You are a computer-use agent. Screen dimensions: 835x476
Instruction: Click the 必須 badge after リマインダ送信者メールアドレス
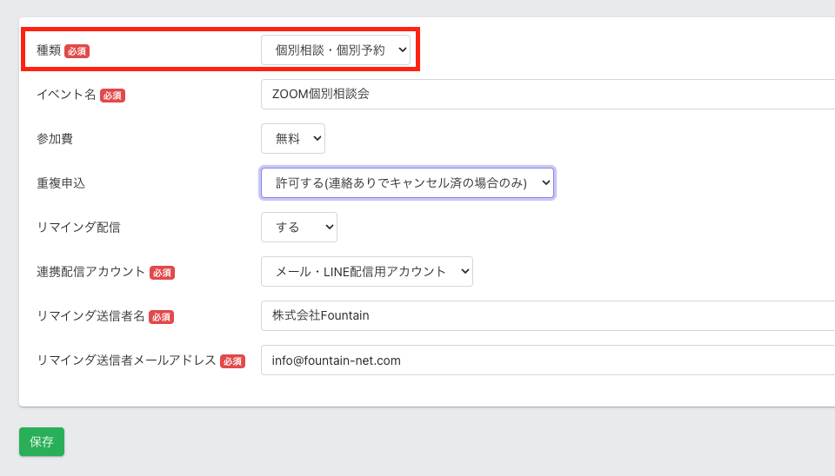(232, 361)
